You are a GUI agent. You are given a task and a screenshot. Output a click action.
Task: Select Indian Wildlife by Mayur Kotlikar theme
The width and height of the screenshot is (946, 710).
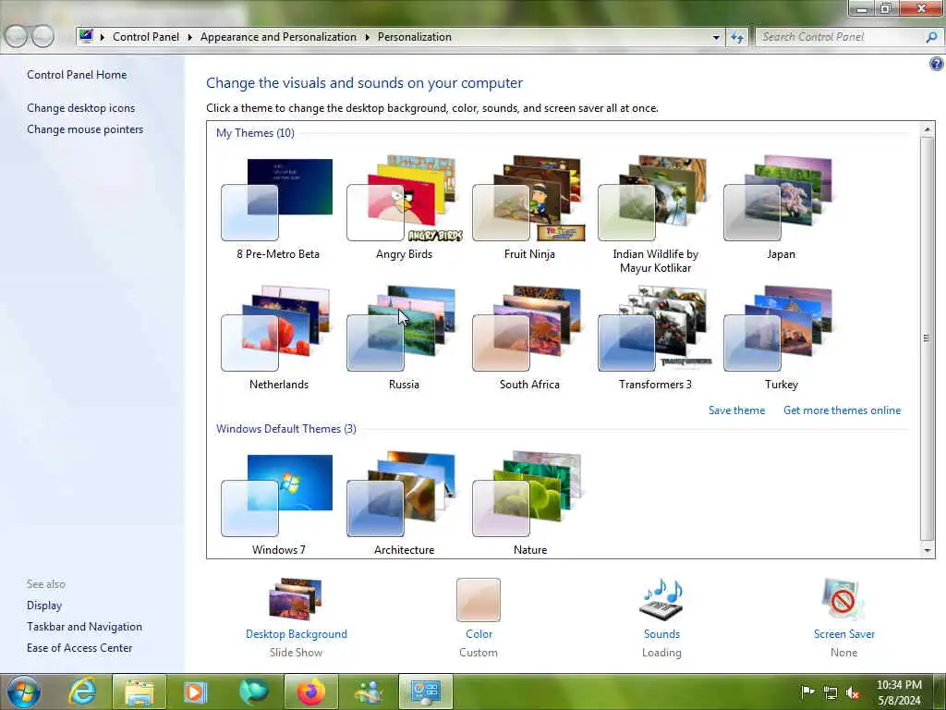click(655, 214)
